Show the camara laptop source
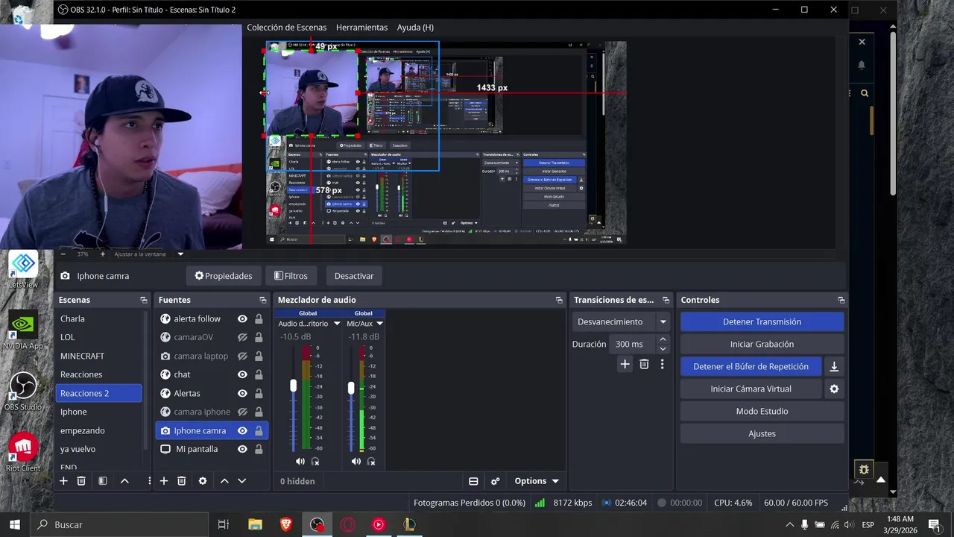 click(x=242, y=356)
